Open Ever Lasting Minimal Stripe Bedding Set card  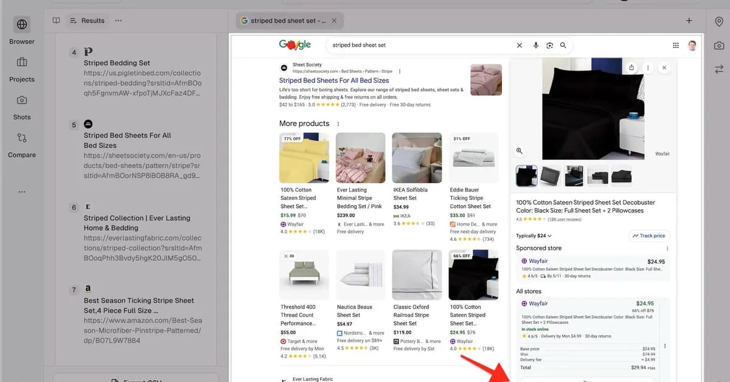[x=361, y=183]
